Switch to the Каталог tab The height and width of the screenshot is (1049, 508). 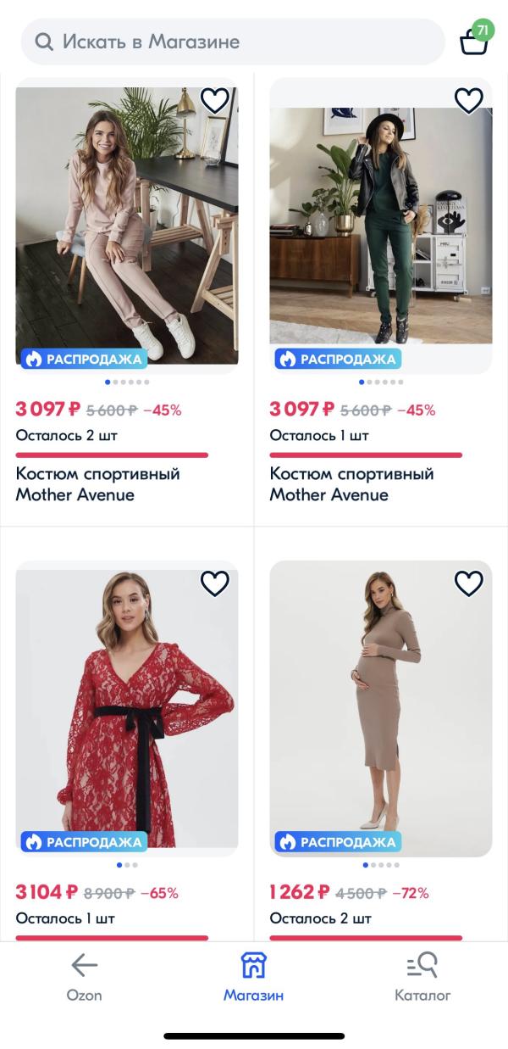coord(422,995)
